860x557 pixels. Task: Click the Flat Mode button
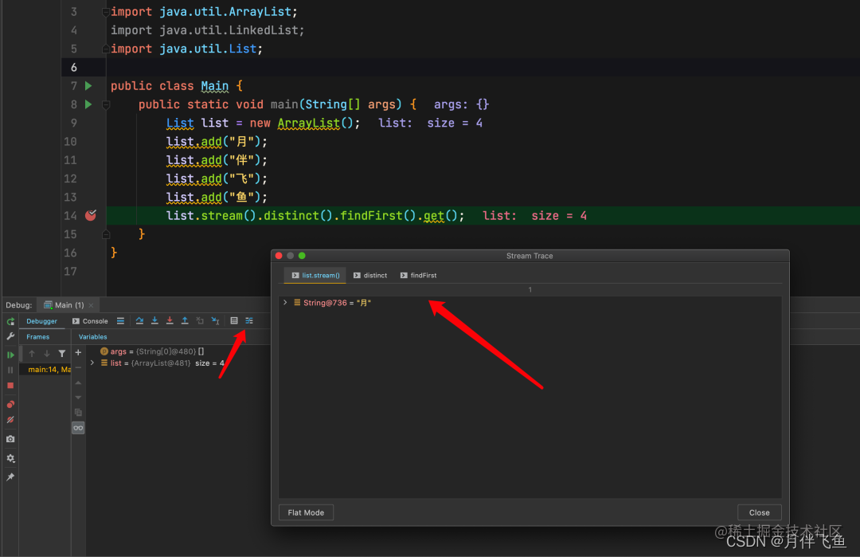tap(306, 512)
